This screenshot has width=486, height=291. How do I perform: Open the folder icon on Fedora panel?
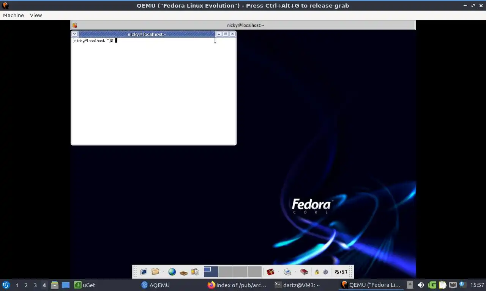tap(155, 272)
